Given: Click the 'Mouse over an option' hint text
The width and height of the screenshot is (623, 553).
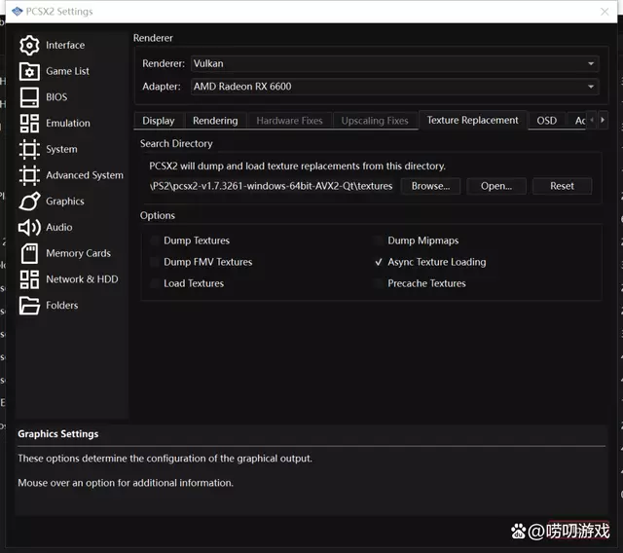Looking at the screenshot, I should [x=126, y=483].
